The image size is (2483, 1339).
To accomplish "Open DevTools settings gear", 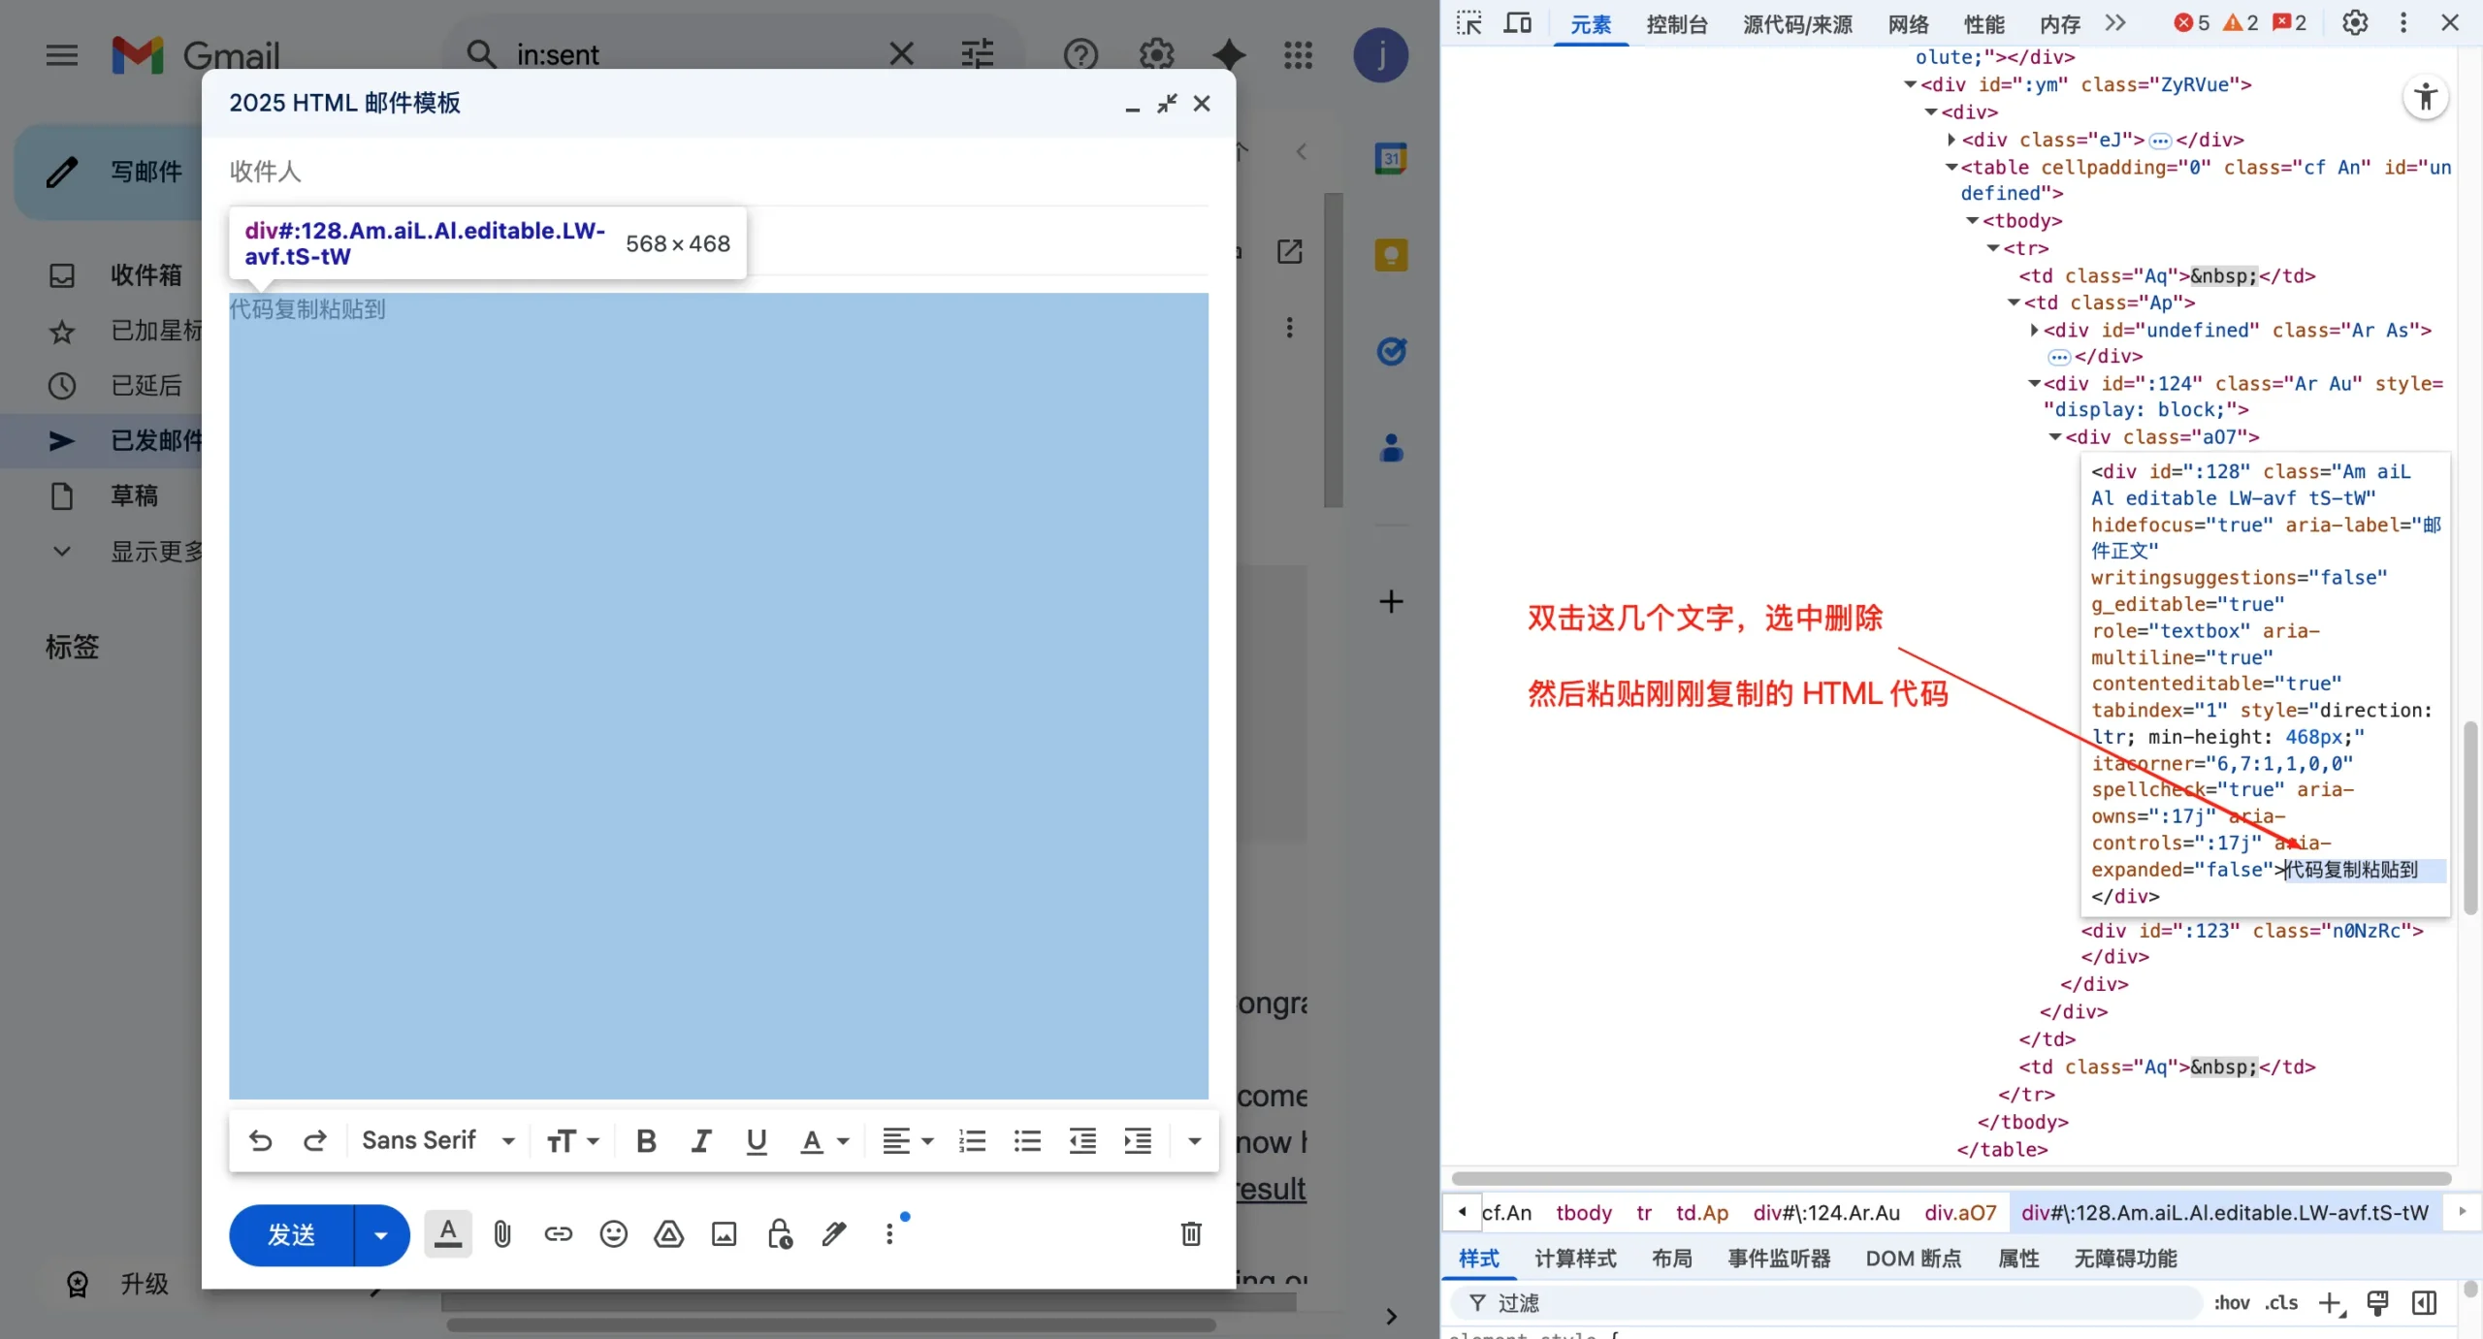I will (2355, 21).
